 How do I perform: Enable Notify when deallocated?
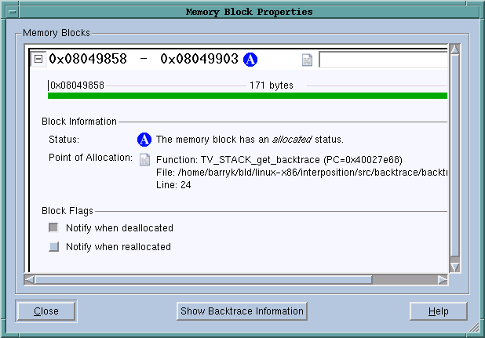coord(54,228)
